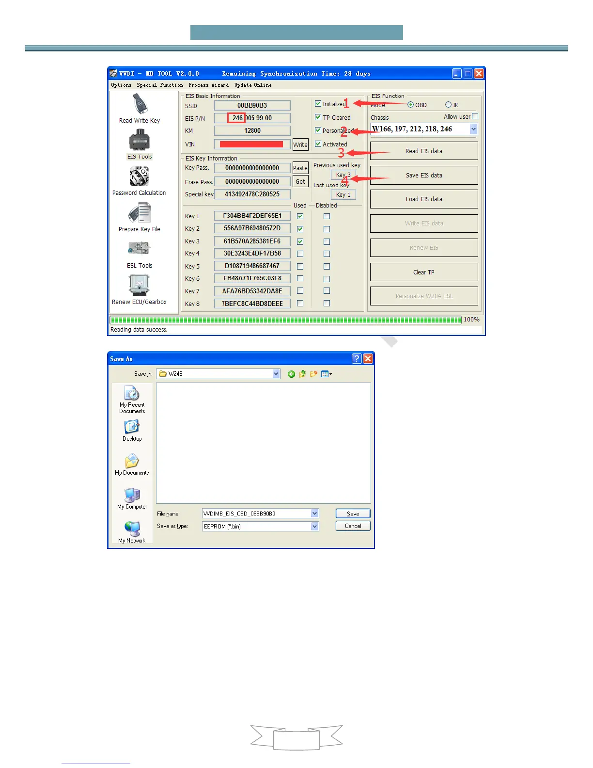Click Cancel in the Save As dialog
Image resolution: width=593 pixels, height=768 pixels.
[353, 526]
